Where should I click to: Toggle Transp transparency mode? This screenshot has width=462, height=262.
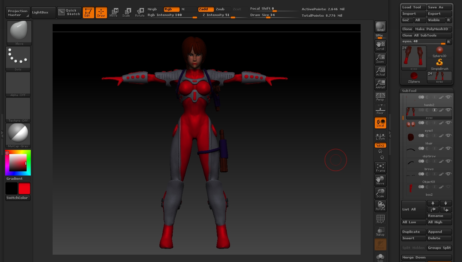click(x=380, y=232)
